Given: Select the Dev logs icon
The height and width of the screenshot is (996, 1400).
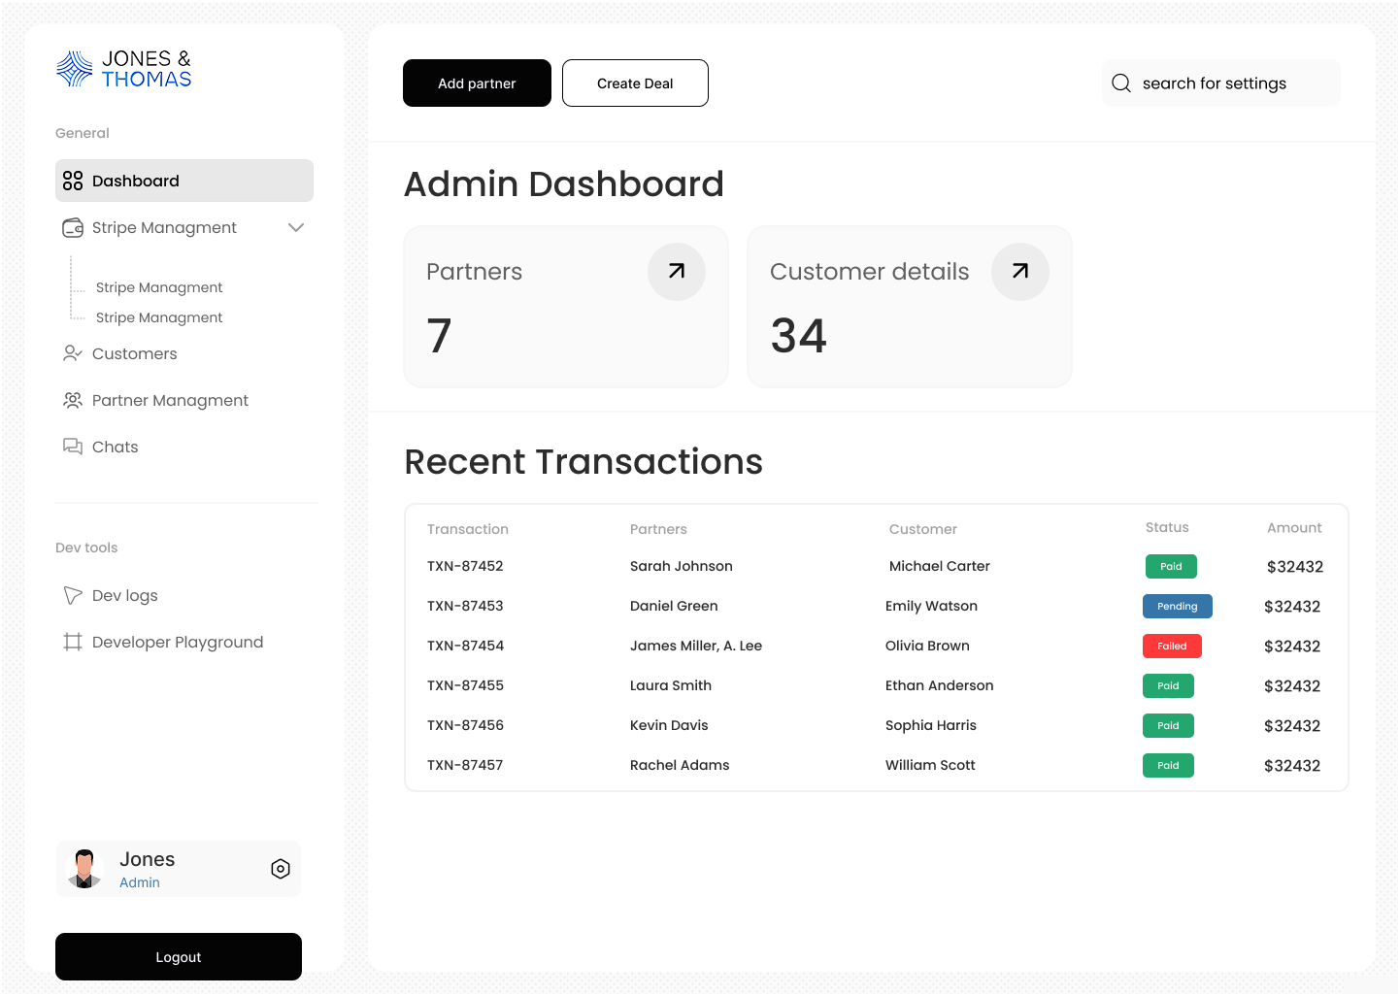Looking at the screenshot, I should (73, 595).
